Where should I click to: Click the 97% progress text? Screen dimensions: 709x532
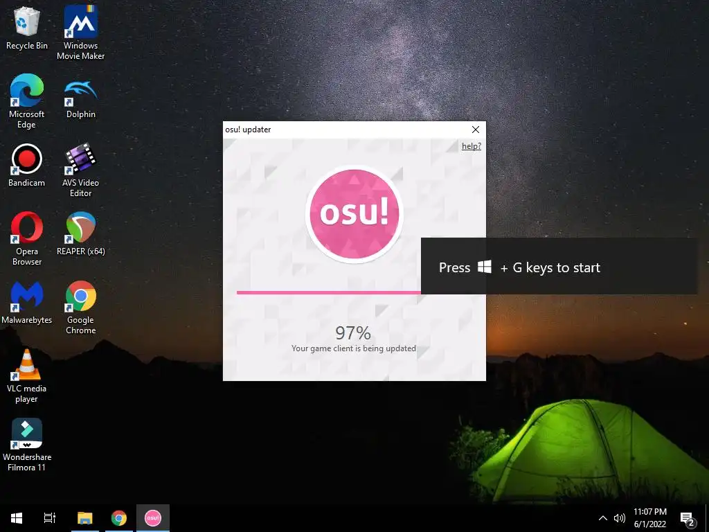point(353,333)
